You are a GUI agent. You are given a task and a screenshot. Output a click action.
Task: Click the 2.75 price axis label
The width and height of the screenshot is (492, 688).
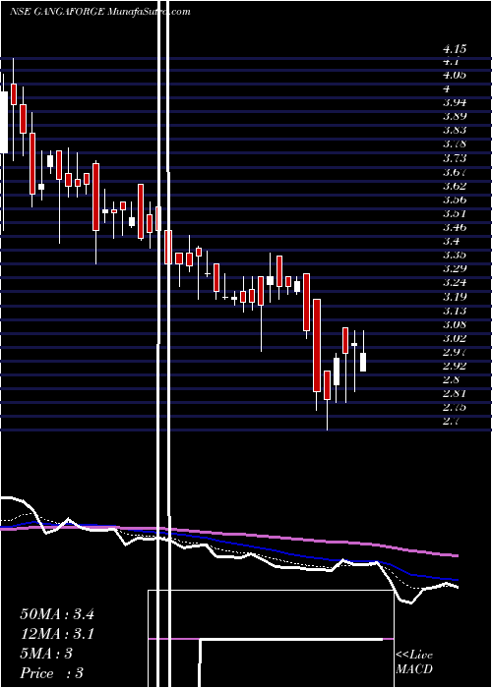pos(455,407)
